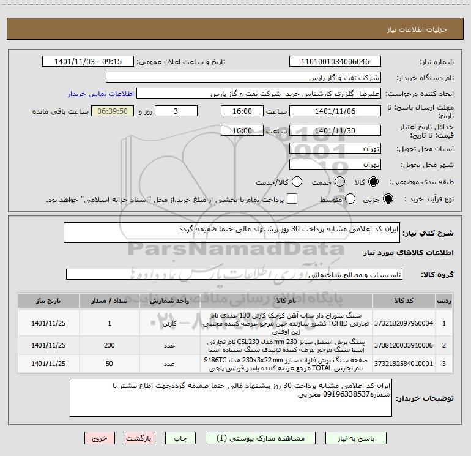The image size is (471, 456).
Task: Click the S186TC TOTAL صفحه سنگ item name
Action: (286, 364)
